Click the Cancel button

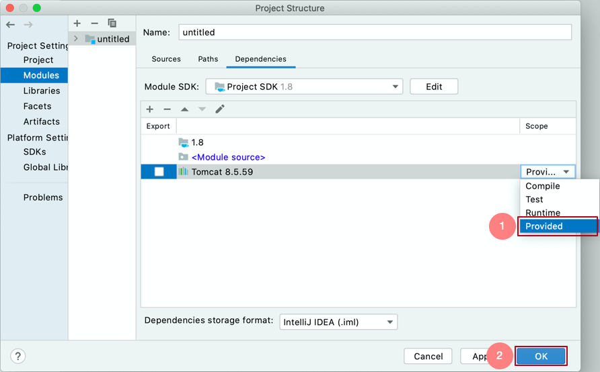(x=428, y=357)
